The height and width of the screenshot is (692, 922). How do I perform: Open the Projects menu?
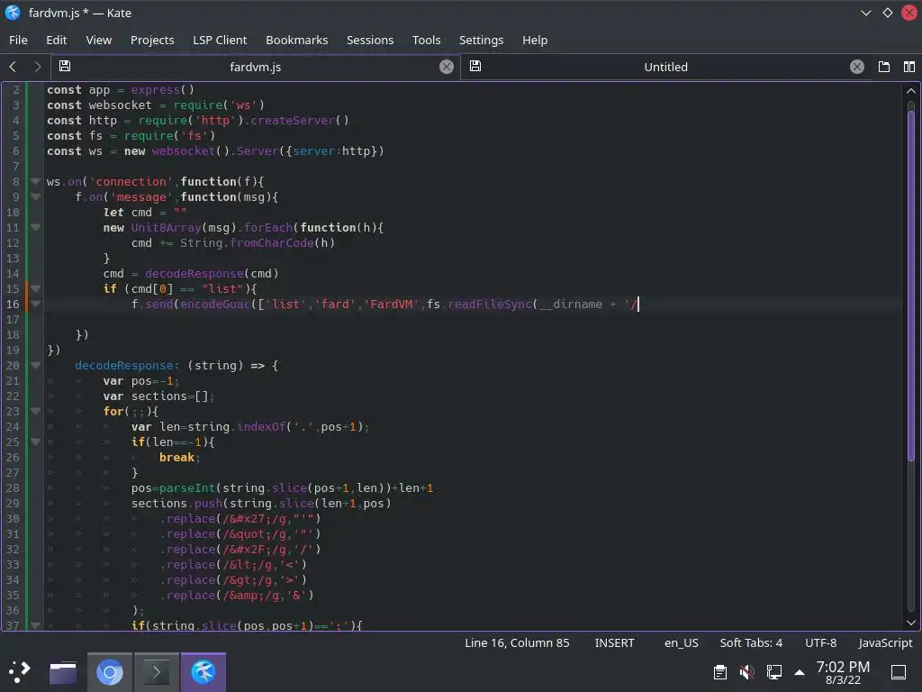click(152, 40)
